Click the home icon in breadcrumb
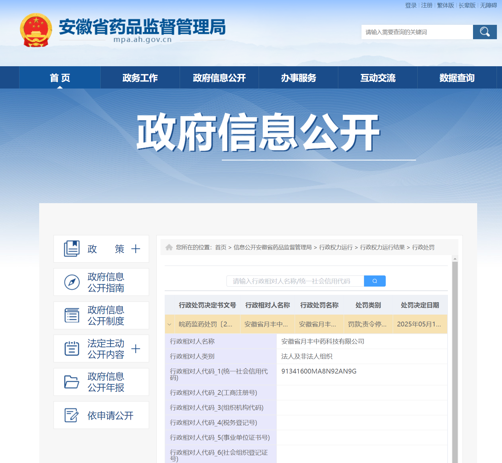Viewport: 502px width, 463px height. (x=169, y=247)
